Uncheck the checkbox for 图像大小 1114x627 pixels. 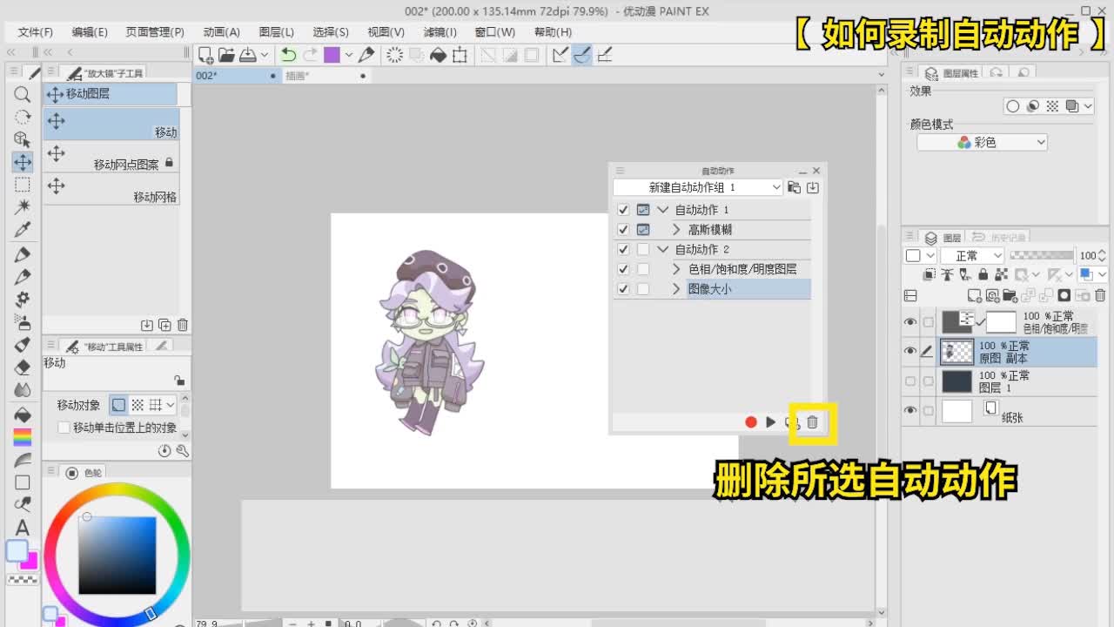pyautogui.click(x=622, y=289)
